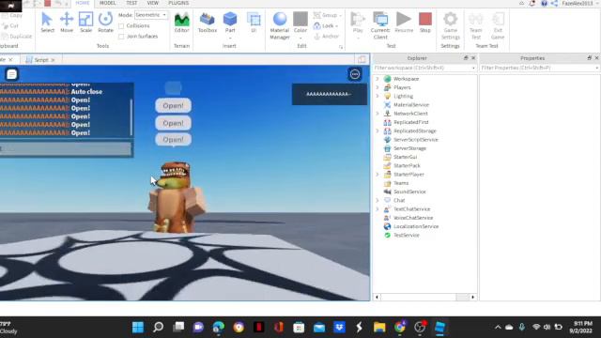Screen dimensions: 601x338
Task: Expand the StarterPlayer tree node
Action: [x=378, y=175]
